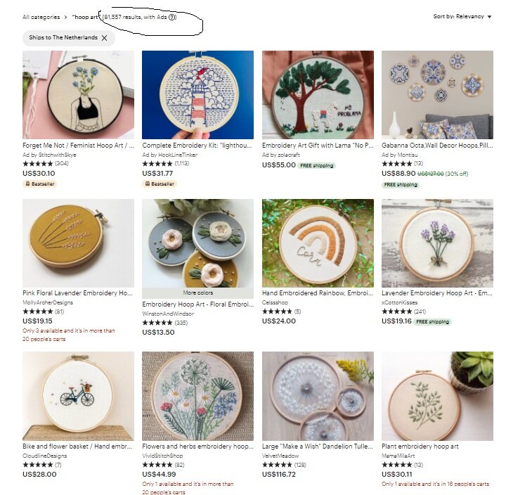506x495 pixels.
Task: Open Forget Me Not Feminist Hoop Art thumbnail
Action: pos(78,95)
